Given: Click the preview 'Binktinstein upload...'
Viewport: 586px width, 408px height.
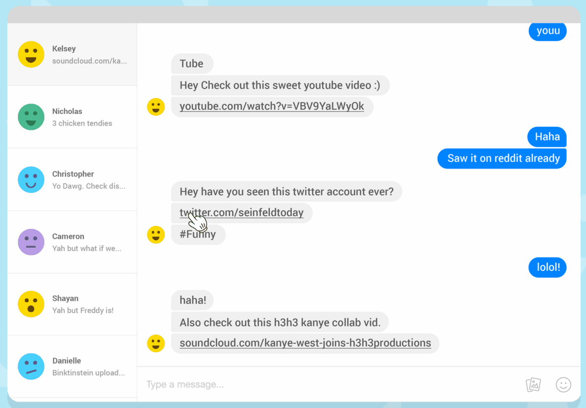Looking at the screenshot, I should [89, 373].
